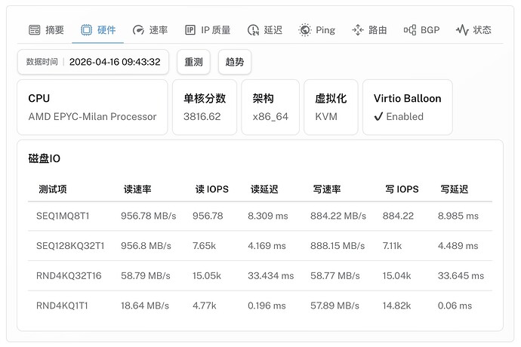The height and width of the screenshot is (347, 521).
Task: Click the 7.65k read IOPS value
Action: pyautogui.click(x=204, y=246)
